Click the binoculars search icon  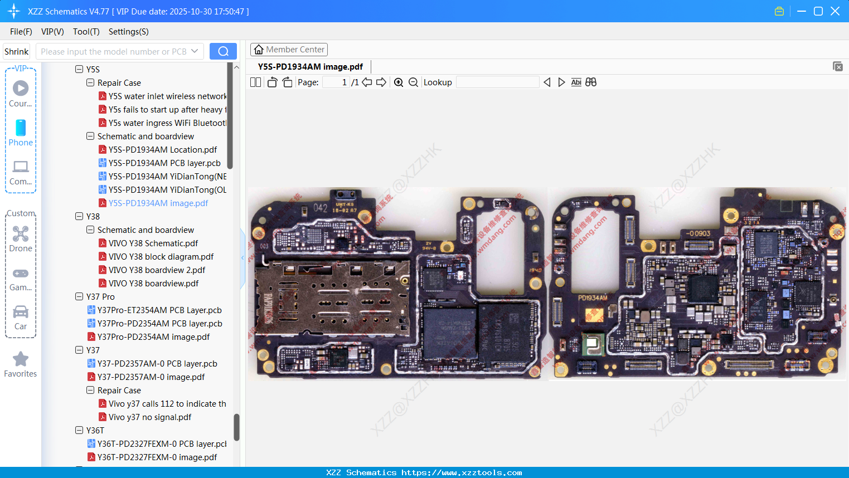pos(591,82)
